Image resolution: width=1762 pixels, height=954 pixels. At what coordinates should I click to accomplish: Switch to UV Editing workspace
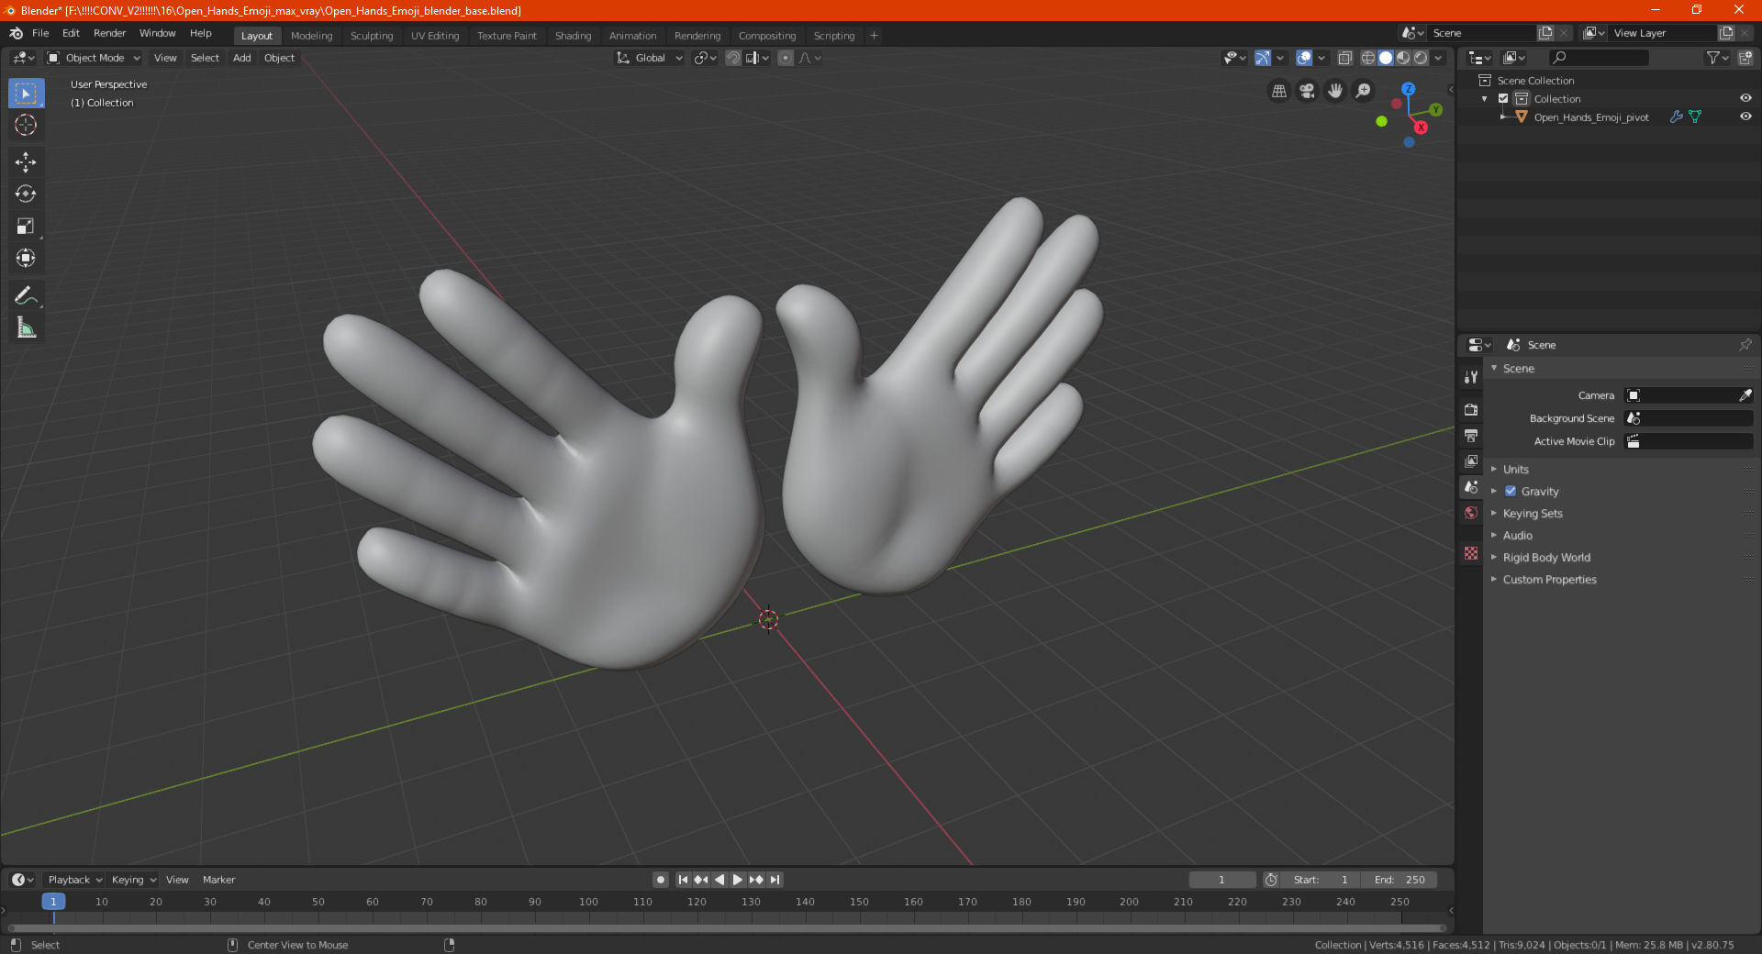(434, 36)
